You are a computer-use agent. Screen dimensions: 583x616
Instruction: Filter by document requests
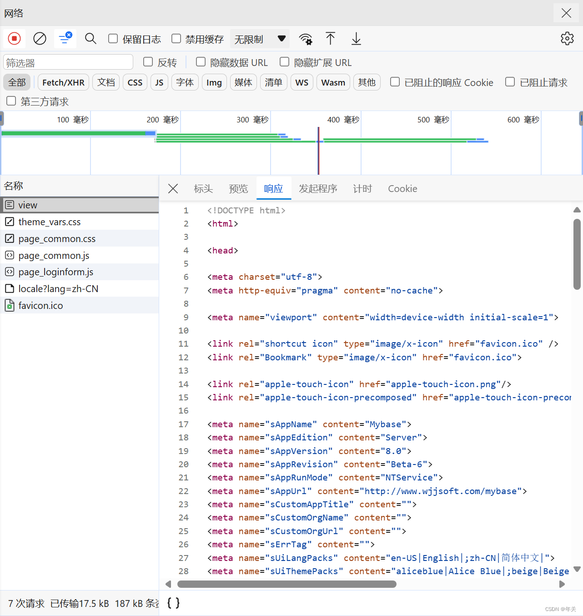(x=106, y=82)
